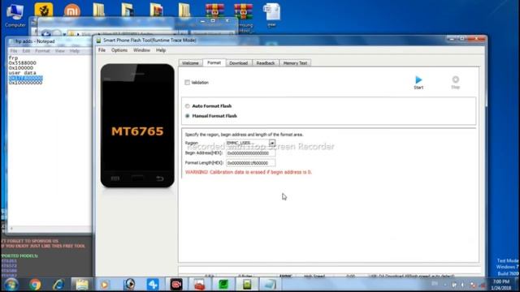Image resolution: width=520 pixels, height=292 pixels.
Task: Open the Windows Start menu orb
Action: click(x=11, y=285)
